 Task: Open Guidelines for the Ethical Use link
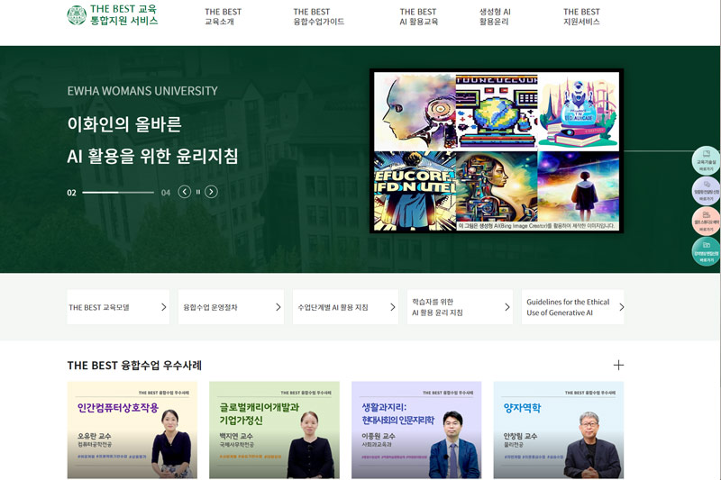[572, 307]
